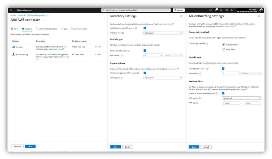Open the notifications bell
This screenshot has width=272, height=159.
[216, 10]
